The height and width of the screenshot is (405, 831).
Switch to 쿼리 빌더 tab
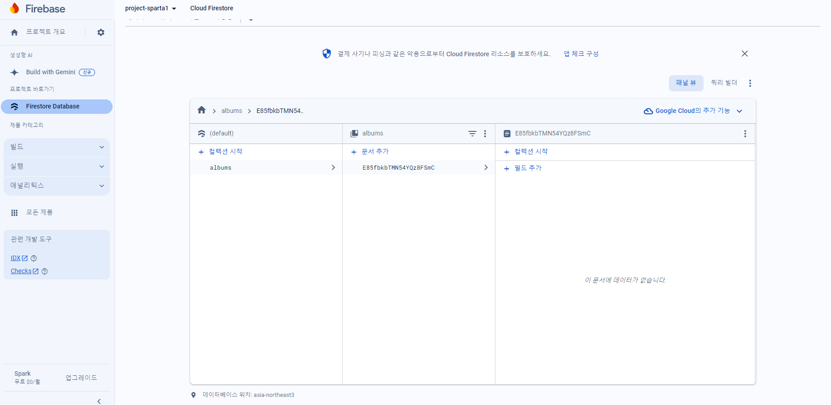tap(724, 83)
